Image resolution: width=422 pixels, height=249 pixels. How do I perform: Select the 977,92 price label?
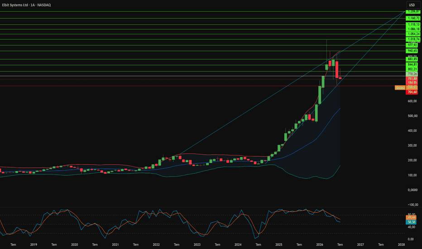point(412,45)
